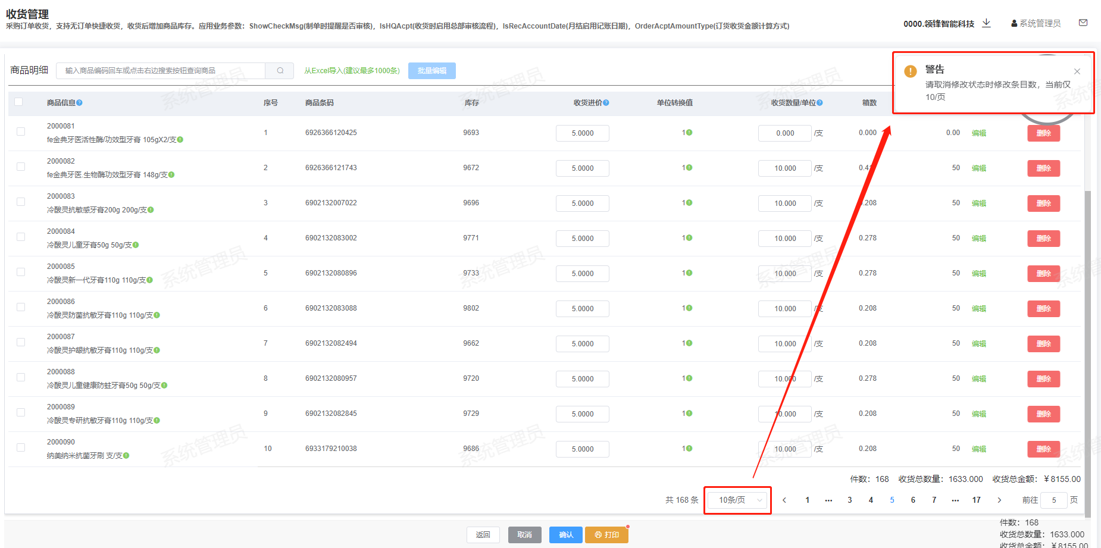Close the warning notification
The height and width of the screenshot is (548, 1101).
click(1077, 71)
